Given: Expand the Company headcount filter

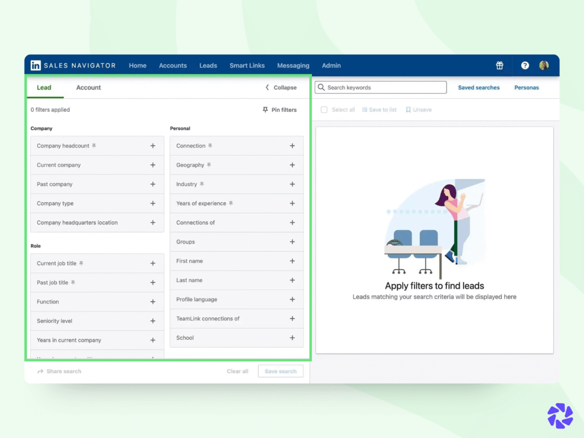Looking at the screenshot, I should (x=153, y=145).
